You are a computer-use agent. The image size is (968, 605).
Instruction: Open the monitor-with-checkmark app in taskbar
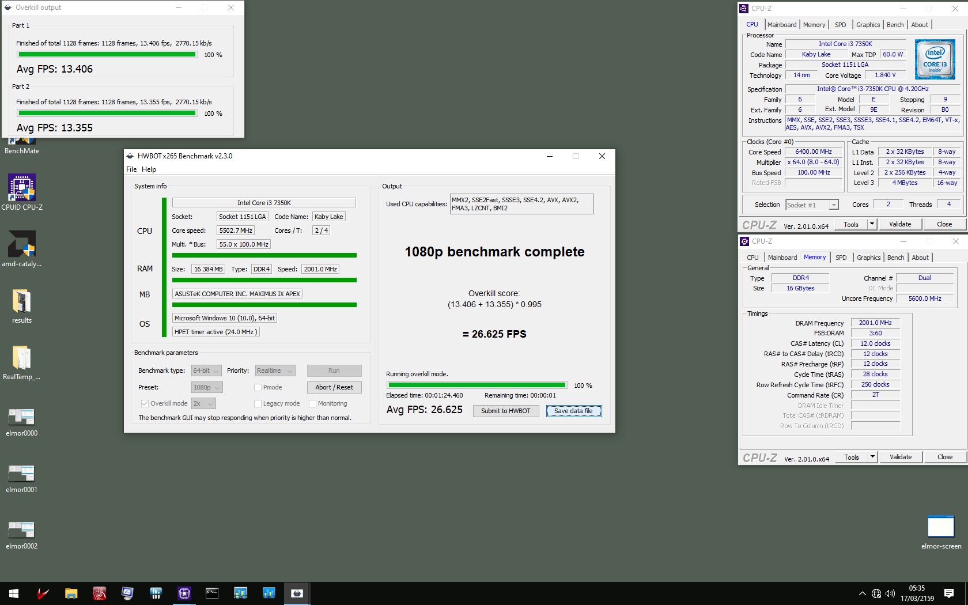pos(127,593)
